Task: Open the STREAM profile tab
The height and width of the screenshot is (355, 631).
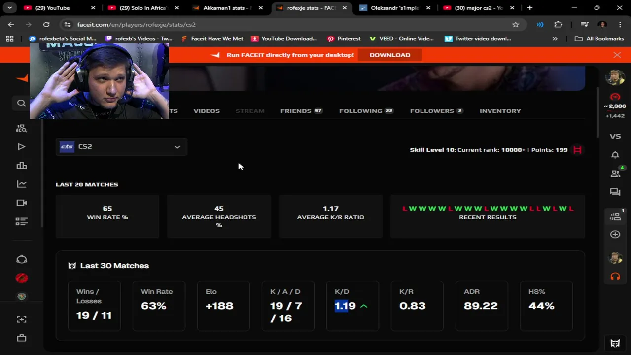Action: click(250, 111)
